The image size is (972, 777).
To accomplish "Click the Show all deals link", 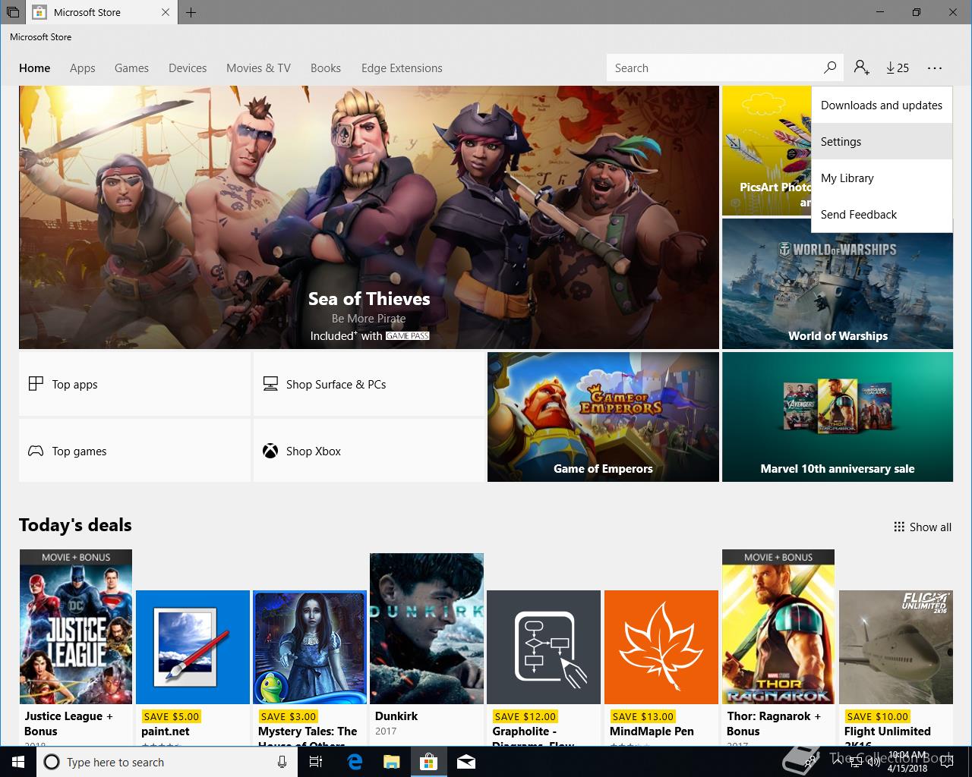I will pyautogui.click(x=923, y=527).
